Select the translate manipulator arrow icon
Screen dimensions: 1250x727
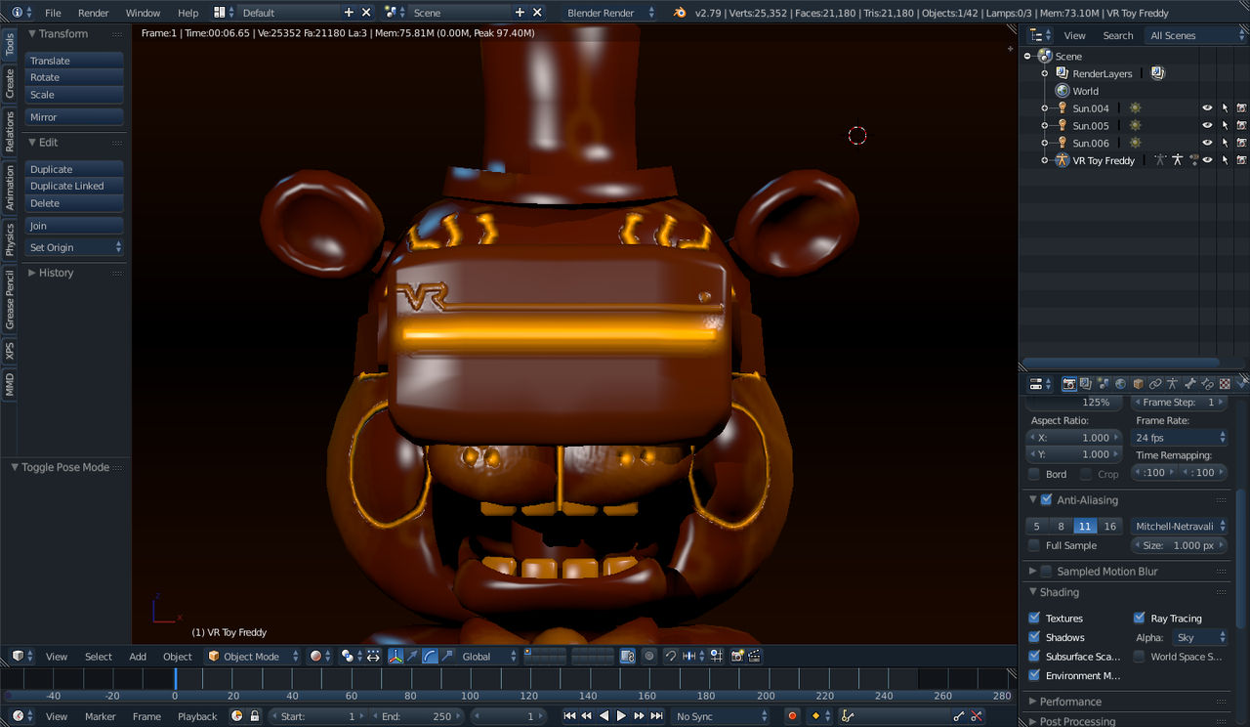pos(412,656)
